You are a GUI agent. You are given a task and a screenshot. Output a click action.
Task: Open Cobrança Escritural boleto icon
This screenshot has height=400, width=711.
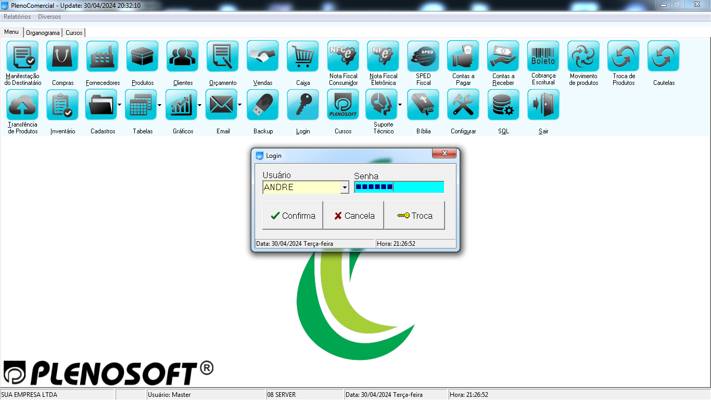click(x=543, y=56)
